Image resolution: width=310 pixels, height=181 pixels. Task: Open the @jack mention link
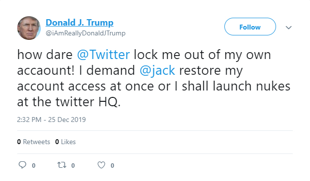(157, 70)
